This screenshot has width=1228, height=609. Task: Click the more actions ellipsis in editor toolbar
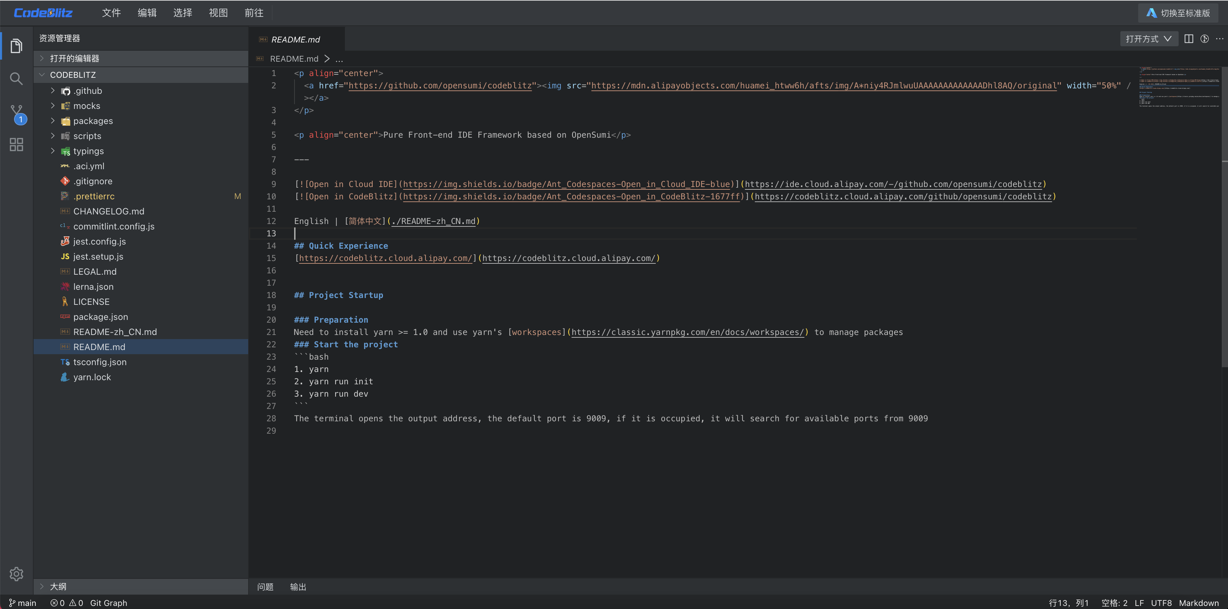click(1220, 39)
